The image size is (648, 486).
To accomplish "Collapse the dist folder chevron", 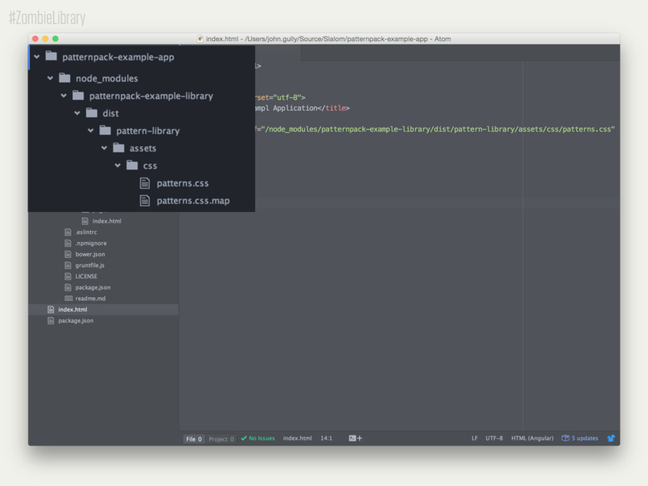I will 77,113.
